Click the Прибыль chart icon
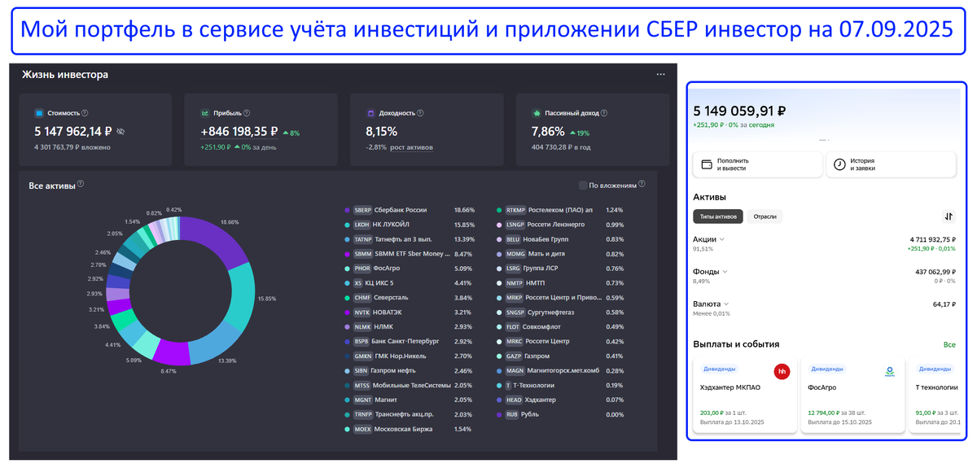 tap(204, 113)
